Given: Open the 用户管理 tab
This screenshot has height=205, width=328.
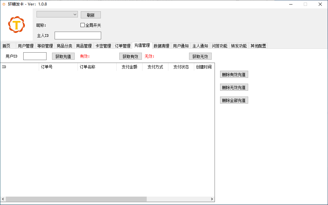Looking at the screenshot, I should click(x=26, y=46).
